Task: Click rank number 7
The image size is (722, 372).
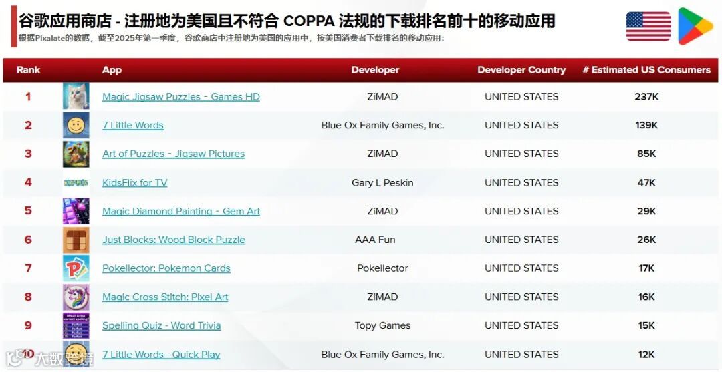Action: click(x=29, y=268)
